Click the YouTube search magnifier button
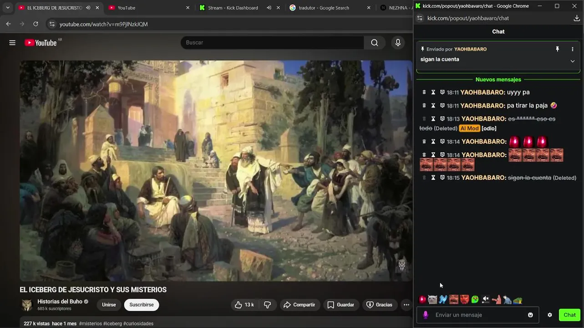The image size is (584, 328). 375,42
